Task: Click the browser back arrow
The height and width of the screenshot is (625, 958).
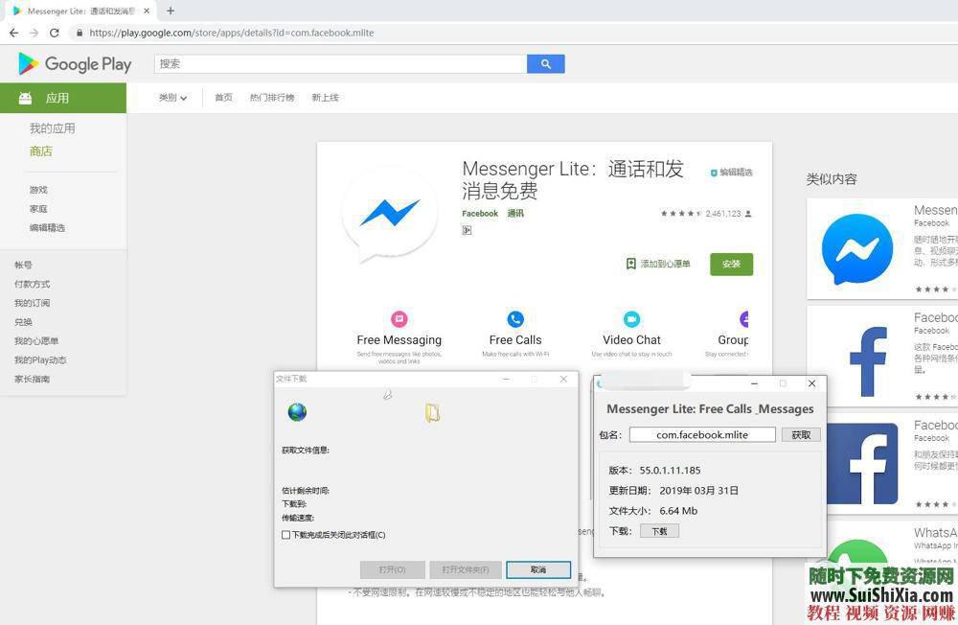Action: pyautogui.click(x=13, y=33)
